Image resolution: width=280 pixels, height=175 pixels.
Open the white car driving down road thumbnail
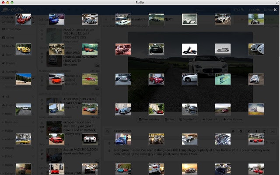pos(23,109)
